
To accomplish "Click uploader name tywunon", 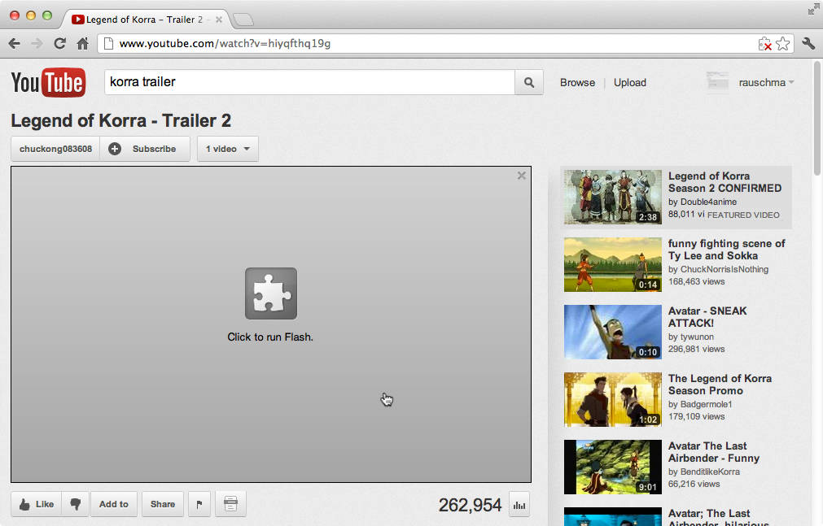I will click(697, 337).
